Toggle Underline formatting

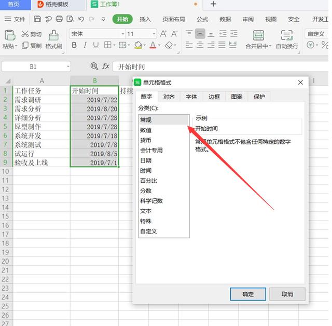click(x=95, y=45)
